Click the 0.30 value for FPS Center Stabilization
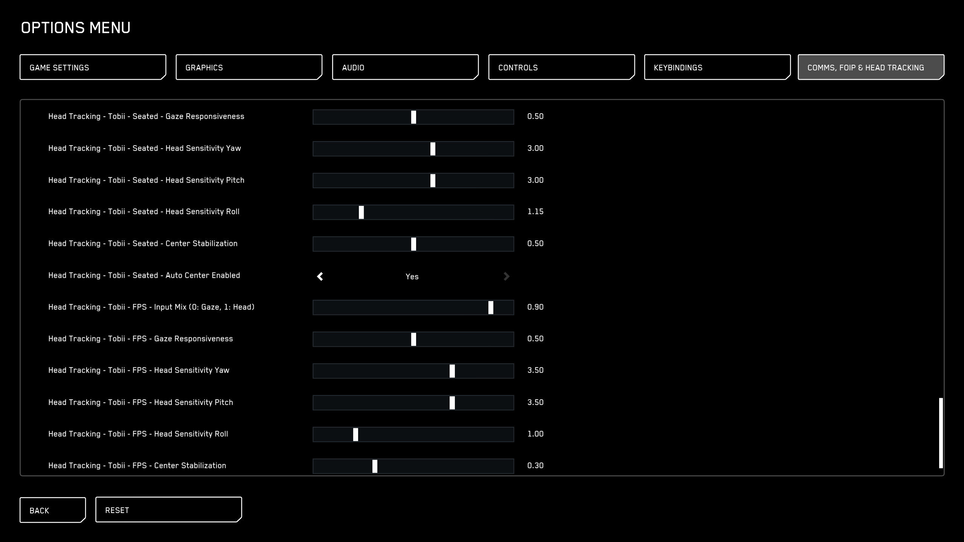The image size is (964, 542). tap(535, 466)
